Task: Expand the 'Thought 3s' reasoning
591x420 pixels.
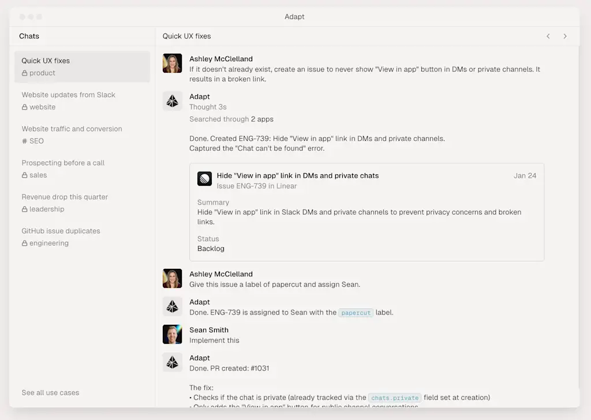Action: click(x=208, y=107)
